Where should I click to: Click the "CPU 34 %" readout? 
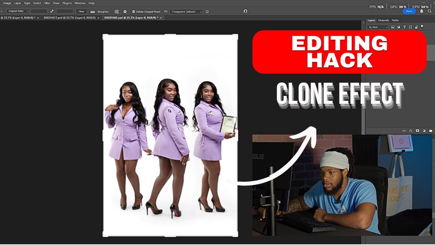[420, 7]
